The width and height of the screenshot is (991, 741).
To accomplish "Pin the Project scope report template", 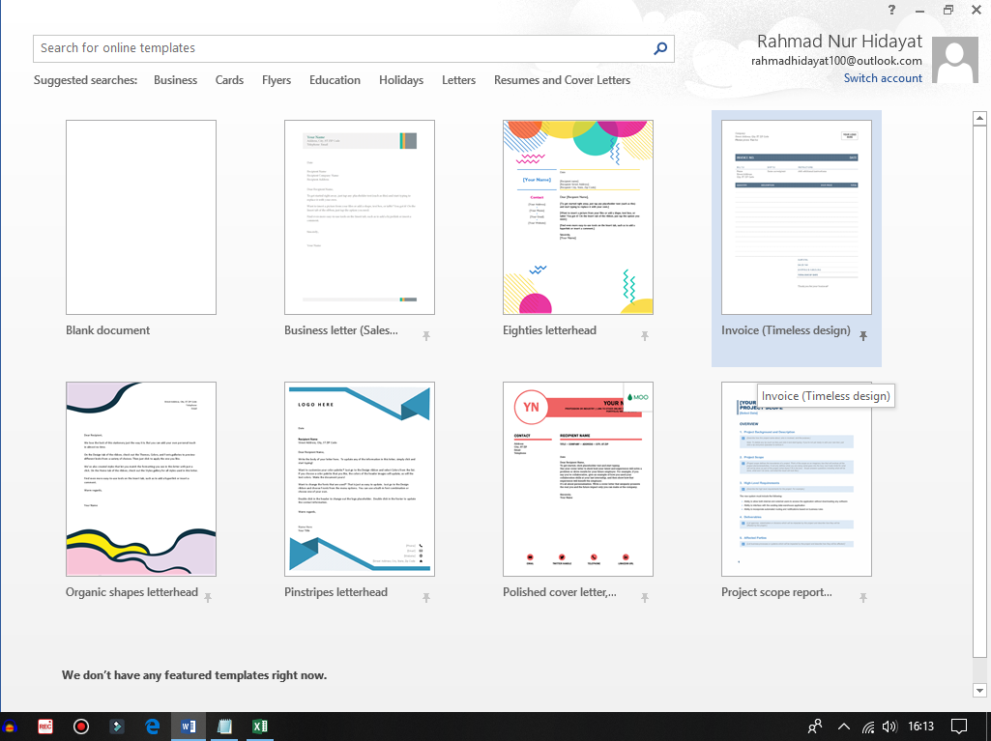I will pyautogui.click(x=863, y=598).
